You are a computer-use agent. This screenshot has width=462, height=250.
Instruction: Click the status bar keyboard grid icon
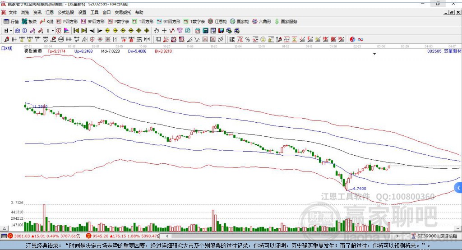(4, 236)
